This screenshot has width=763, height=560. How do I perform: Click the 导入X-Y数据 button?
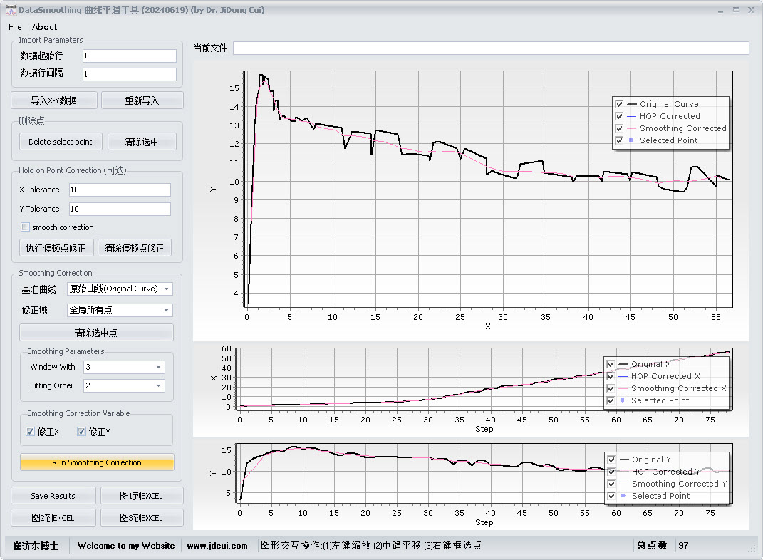54,100
